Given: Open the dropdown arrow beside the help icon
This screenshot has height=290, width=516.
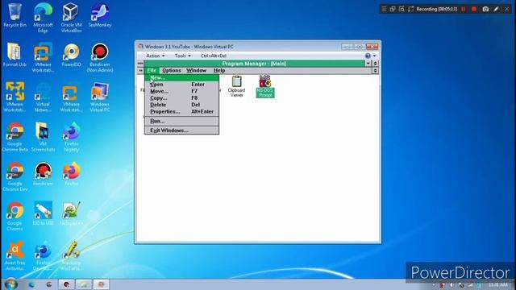Looking at the screenshot, I should [x=374, y=56].
